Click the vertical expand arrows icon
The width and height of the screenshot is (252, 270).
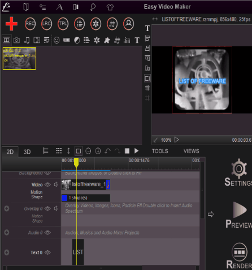click(x=68, y=151)
